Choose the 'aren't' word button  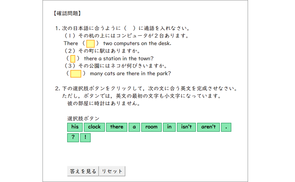(209, 127)
